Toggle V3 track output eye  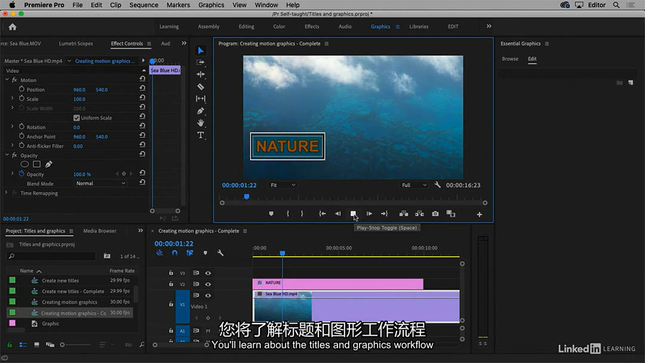[x=208, y=273]
